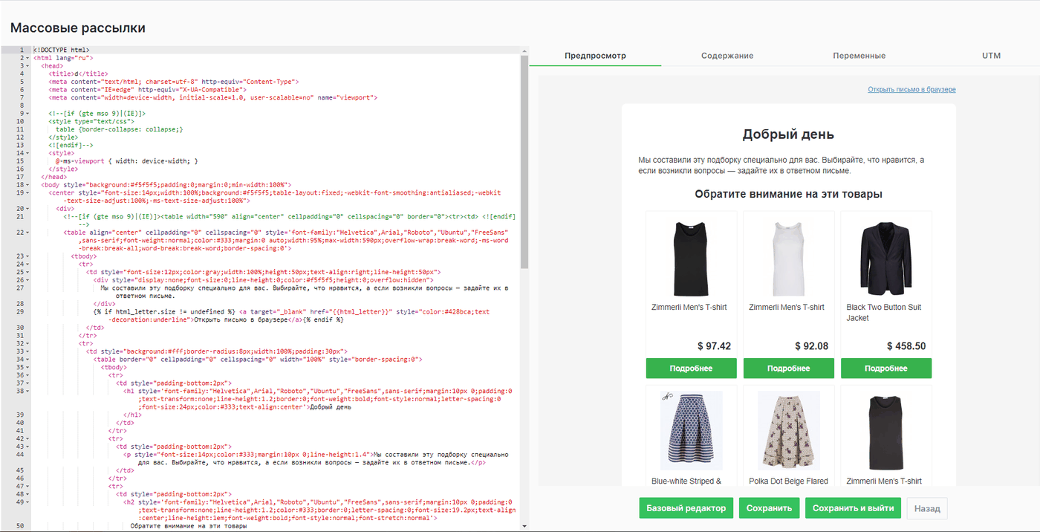This screenshot has height=532, width=1040.
Task: Click Подробнее under Black Two Button Suit Jacket
Action: click(x=886, y=369)
